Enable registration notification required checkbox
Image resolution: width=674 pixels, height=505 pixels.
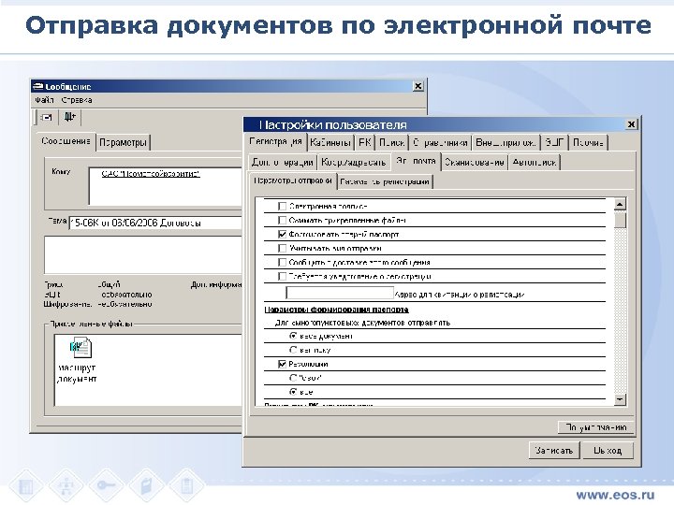[x=282, y=276]
